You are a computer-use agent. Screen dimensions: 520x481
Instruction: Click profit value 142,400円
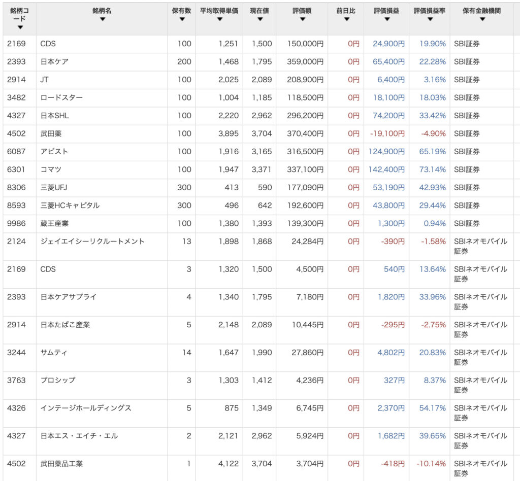[x=386, y=169]
